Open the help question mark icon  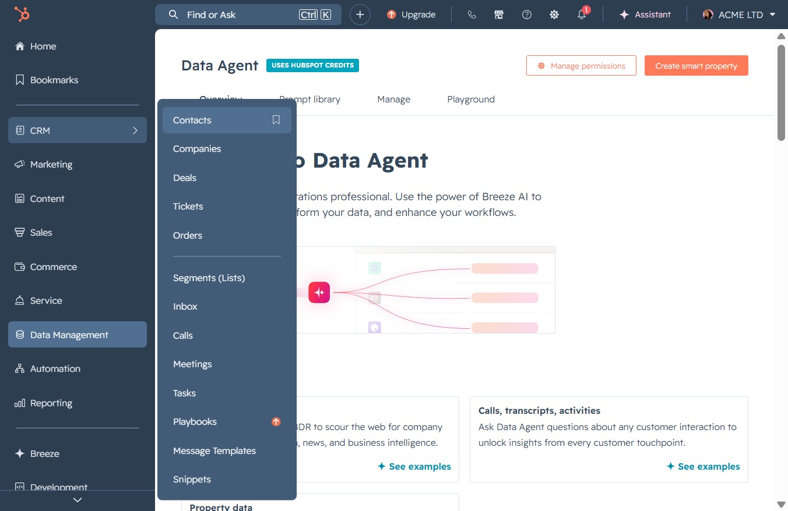(527, 15)
